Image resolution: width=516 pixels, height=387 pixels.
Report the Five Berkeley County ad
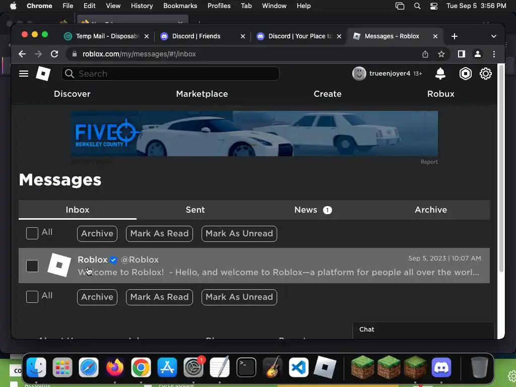coord(429,162)
